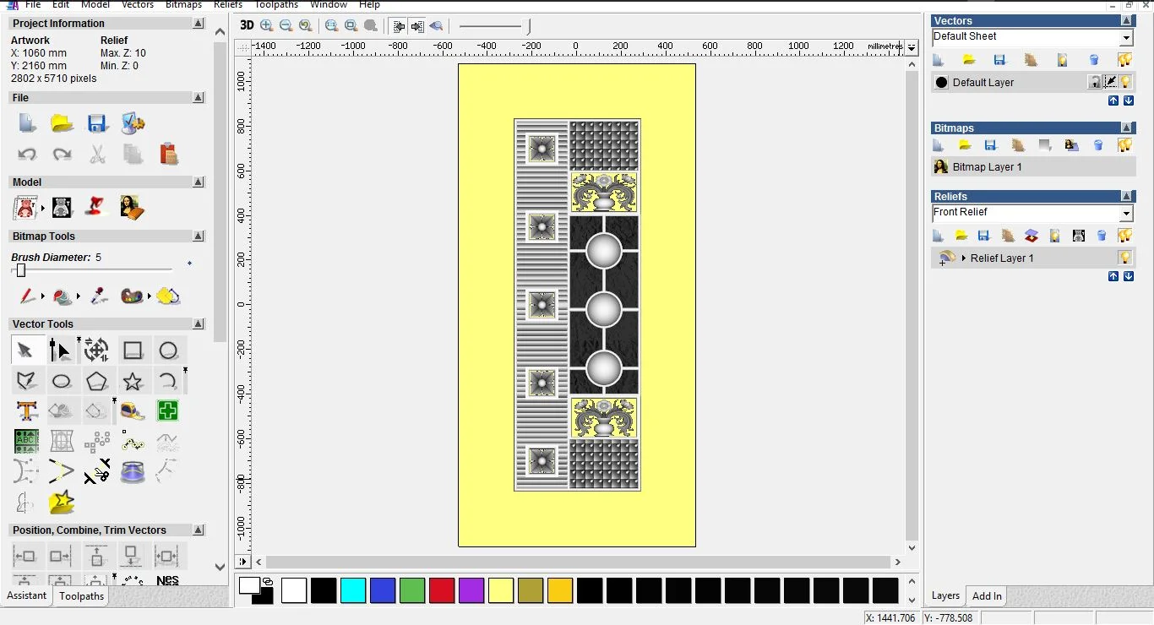
Task: Select the red color swatch
Action: [x=442, y=590]
